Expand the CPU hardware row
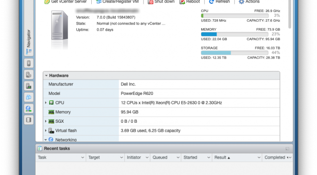 click(x=46, y=103)
